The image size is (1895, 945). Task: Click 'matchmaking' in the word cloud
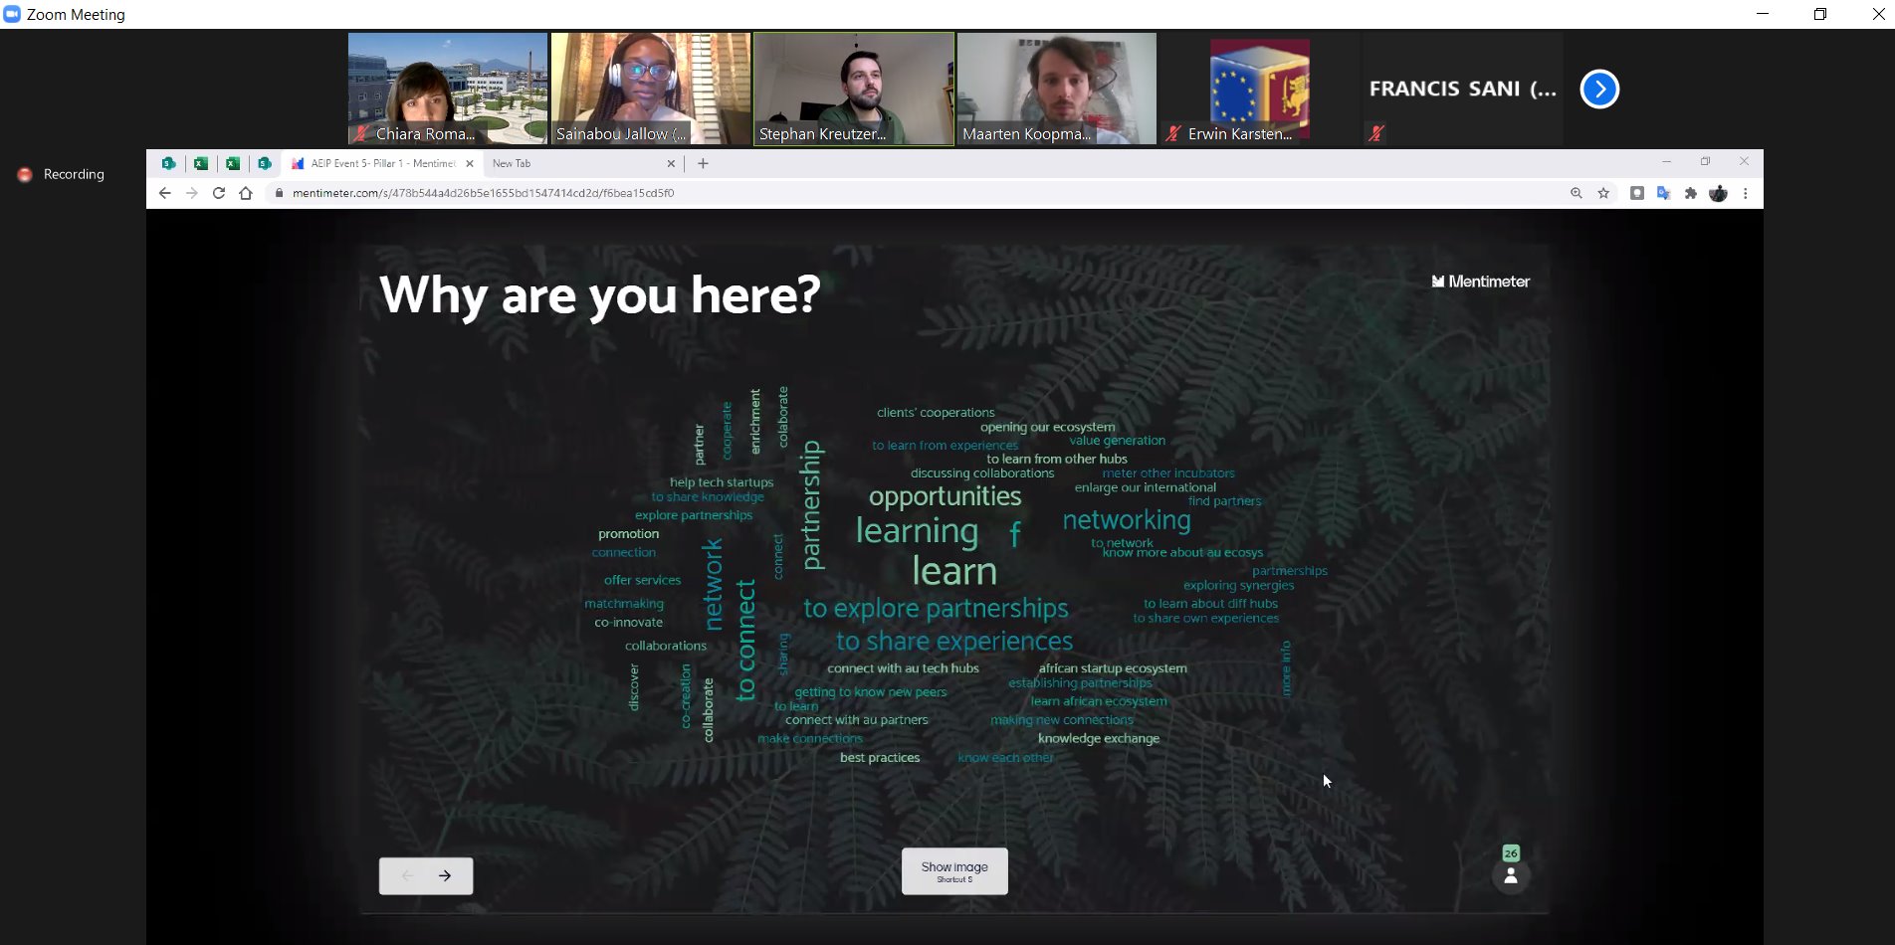pyautogui.click(x=624, y=604)
